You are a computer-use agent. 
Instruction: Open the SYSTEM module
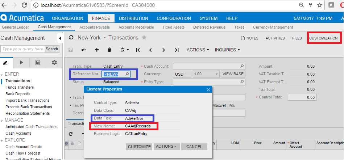click(209, 18)
